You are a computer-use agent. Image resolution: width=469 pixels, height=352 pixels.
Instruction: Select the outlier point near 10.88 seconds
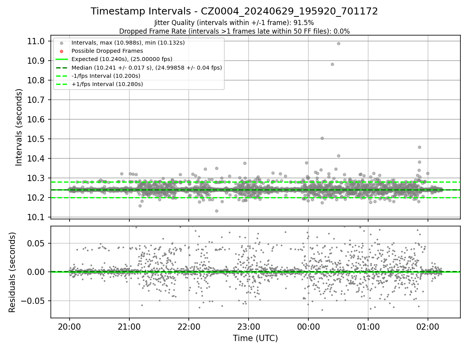[x=332, y=64]
